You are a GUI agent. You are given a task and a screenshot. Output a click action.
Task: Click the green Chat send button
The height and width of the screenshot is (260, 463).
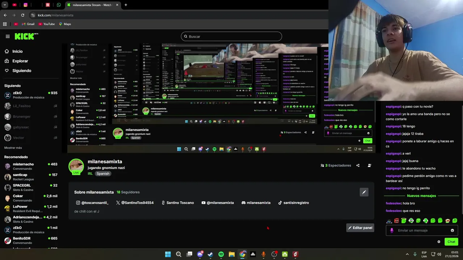click(x=451, y=242)
